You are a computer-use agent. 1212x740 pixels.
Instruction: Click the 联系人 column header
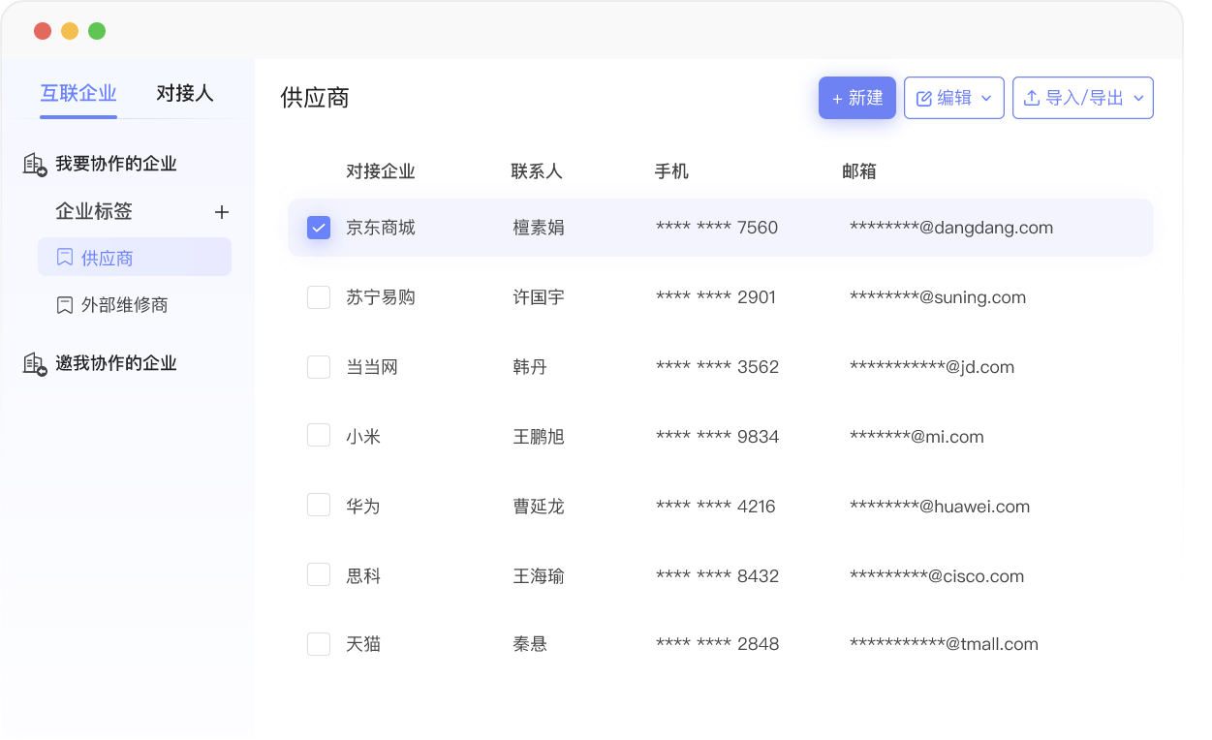tap(537, 171)
